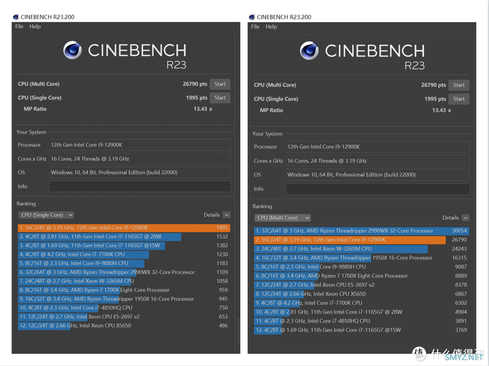Start the Single Core test in left window
Viewport: 489px width, 366px height.
point(220,98)
